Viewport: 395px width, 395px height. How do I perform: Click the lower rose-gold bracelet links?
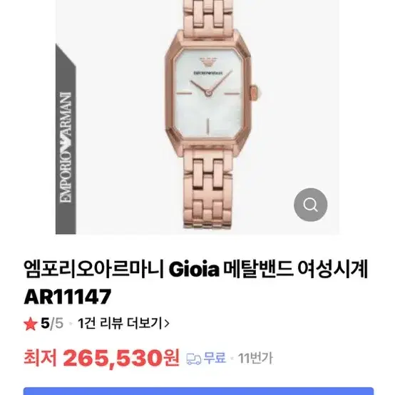point(207,190)
